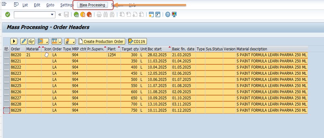This screenshot has width=324, height=138.
Task: Go to the First Page icon
Action: point(122,15)
